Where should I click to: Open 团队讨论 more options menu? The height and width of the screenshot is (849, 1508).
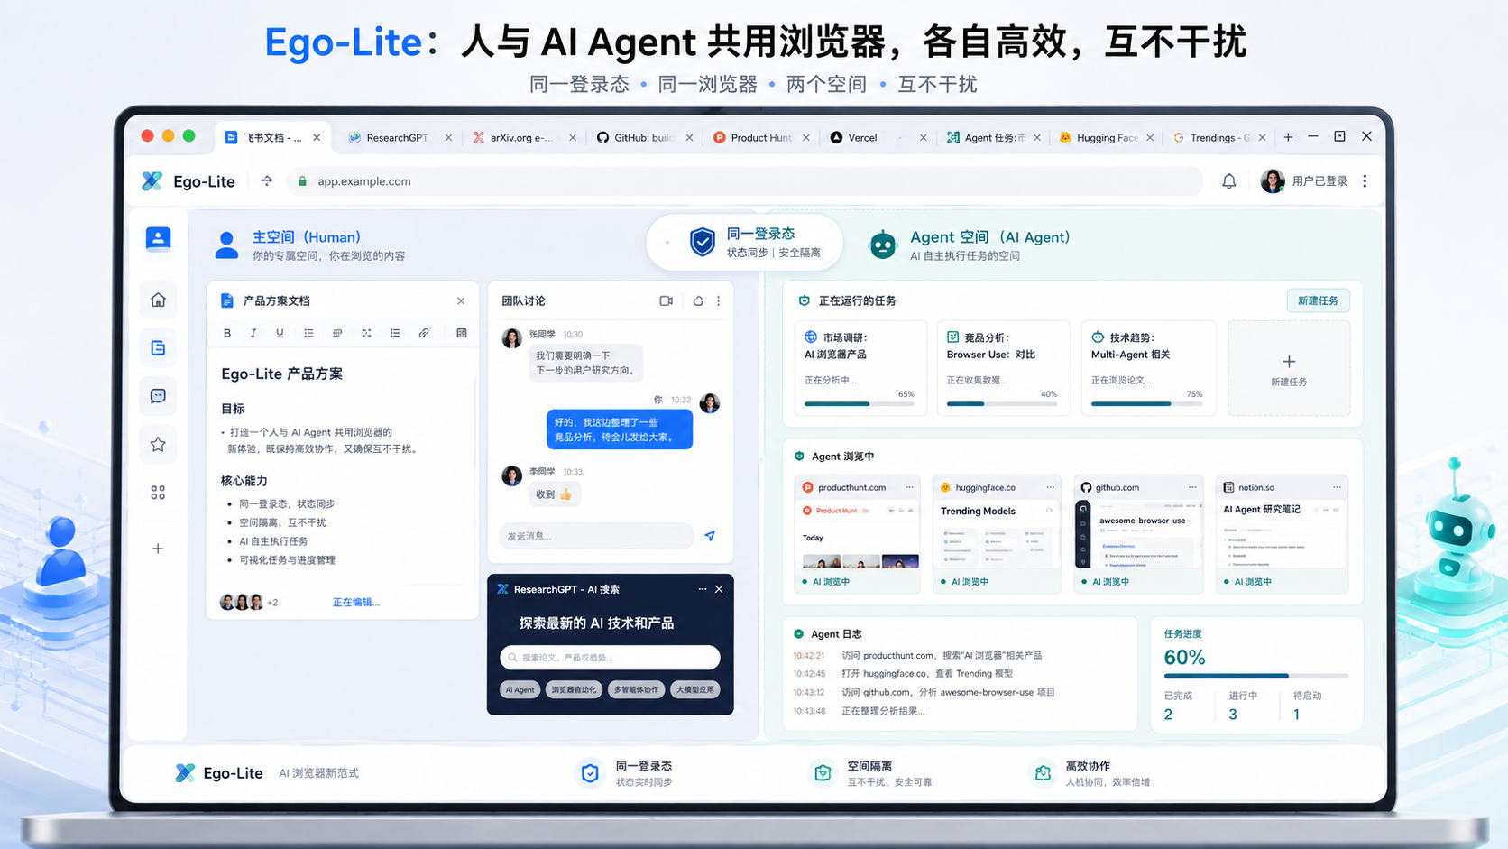719,301
